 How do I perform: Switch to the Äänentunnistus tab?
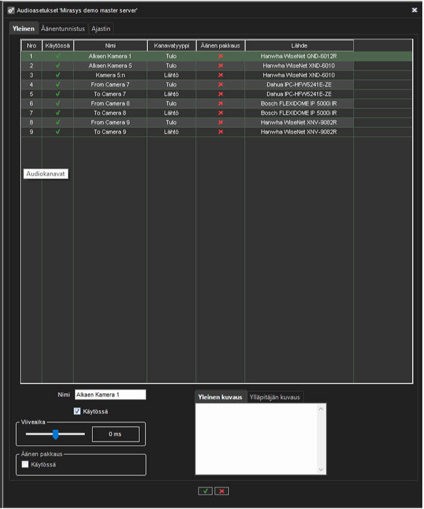tap(63, 28)
